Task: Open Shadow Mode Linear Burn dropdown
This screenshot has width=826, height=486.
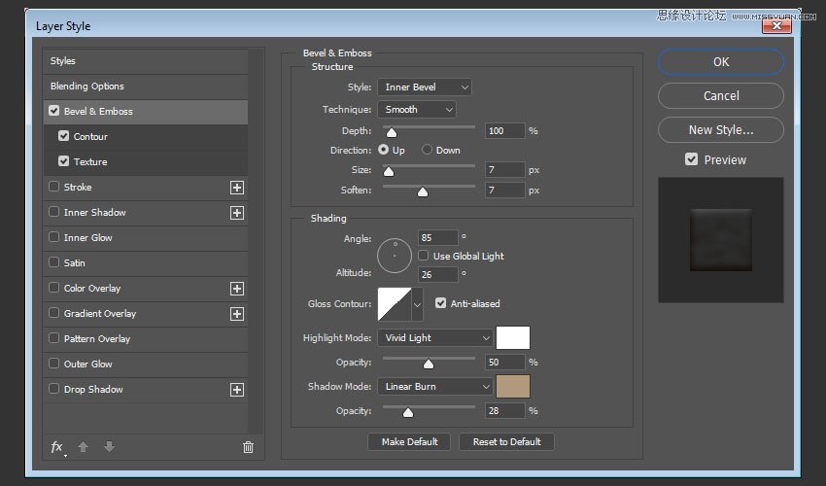Action: [x=434, y=386]
